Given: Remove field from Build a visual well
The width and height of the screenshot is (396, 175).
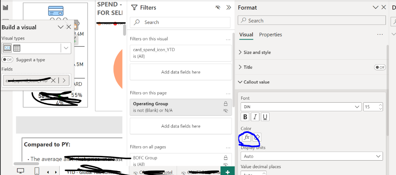Looking at the screenshot, I should (53, 80).
